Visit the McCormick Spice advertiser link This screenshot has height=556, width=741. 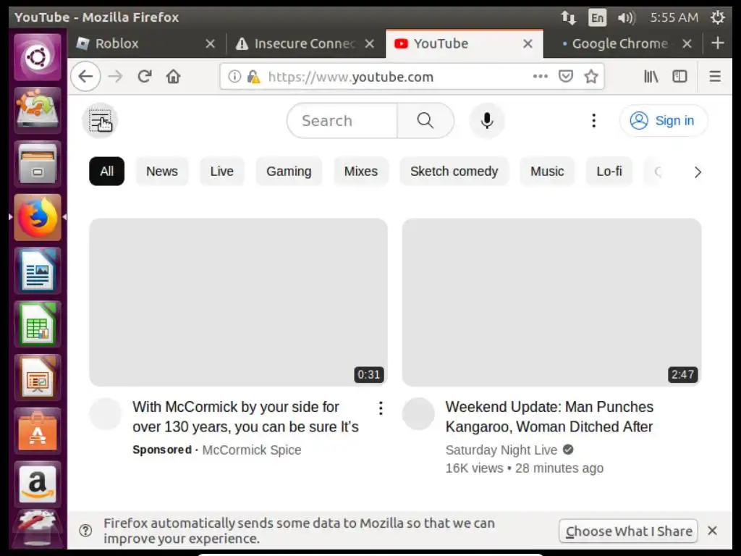tap(251, 450)
